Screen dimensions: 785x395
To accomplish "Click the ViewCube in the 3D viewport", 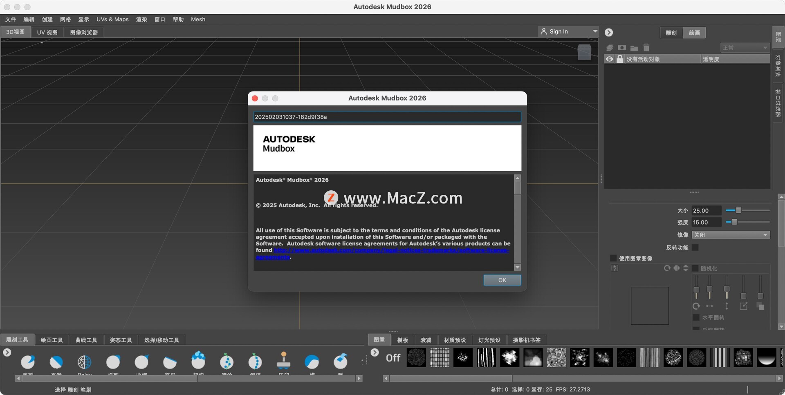I will [584, 52].
